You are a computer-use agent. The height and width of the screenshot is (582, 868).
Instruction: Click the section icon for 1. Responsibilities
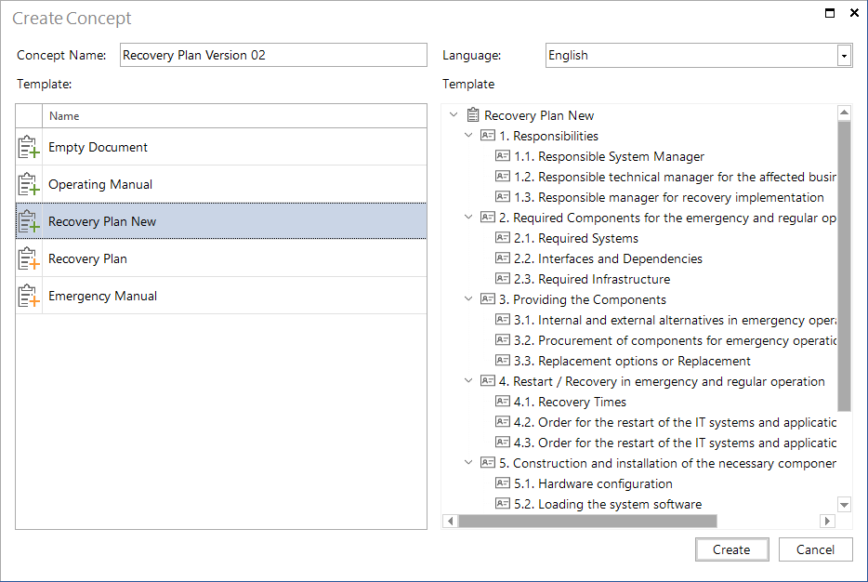(x=488, y=136)
